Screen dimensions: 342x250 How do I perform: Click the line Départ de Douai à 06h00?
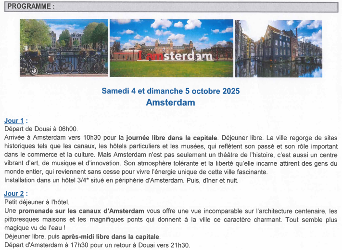pyautogui.click(x=41, y=129)
